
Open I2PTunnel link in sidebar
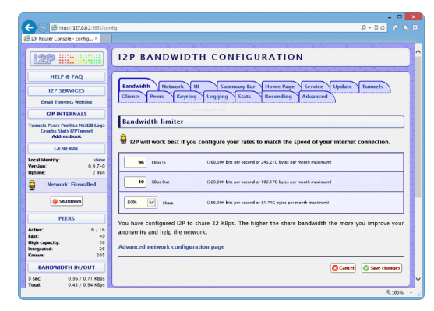tap(81, 131)
